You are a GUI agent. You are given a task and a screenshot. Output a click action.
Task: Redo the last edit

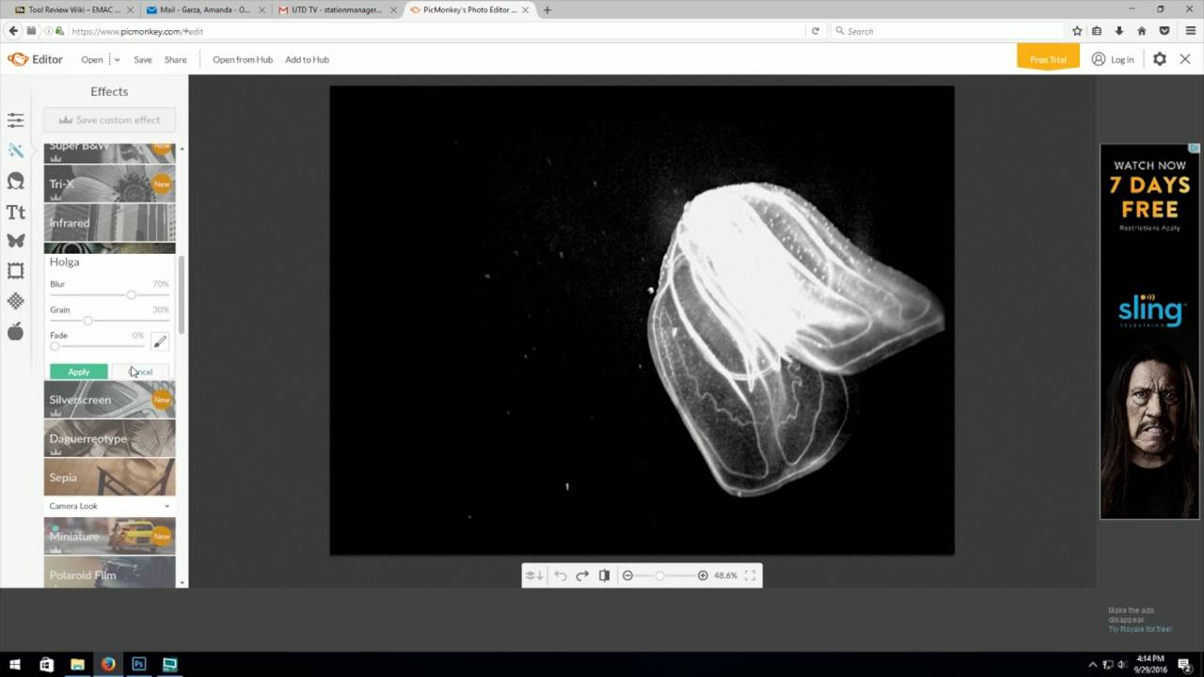[582, 575]
